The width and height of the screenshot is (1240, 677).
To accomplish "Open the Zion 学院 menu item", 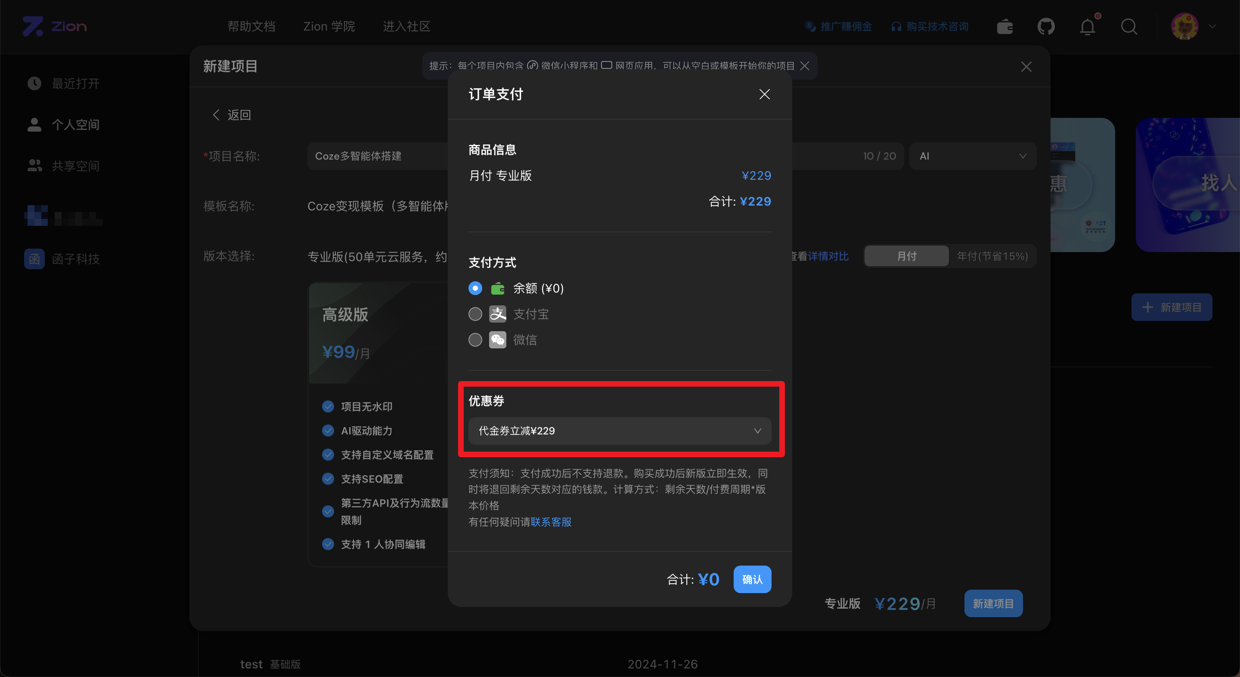I will (x=329, y=26).
